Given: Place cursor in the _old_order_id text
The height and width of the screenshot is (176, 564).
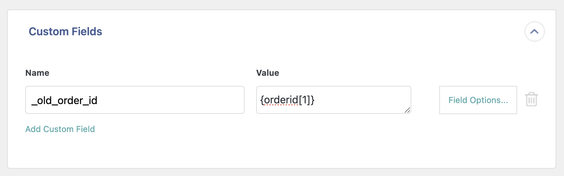Looking at the screenshot, I should 65,101.
